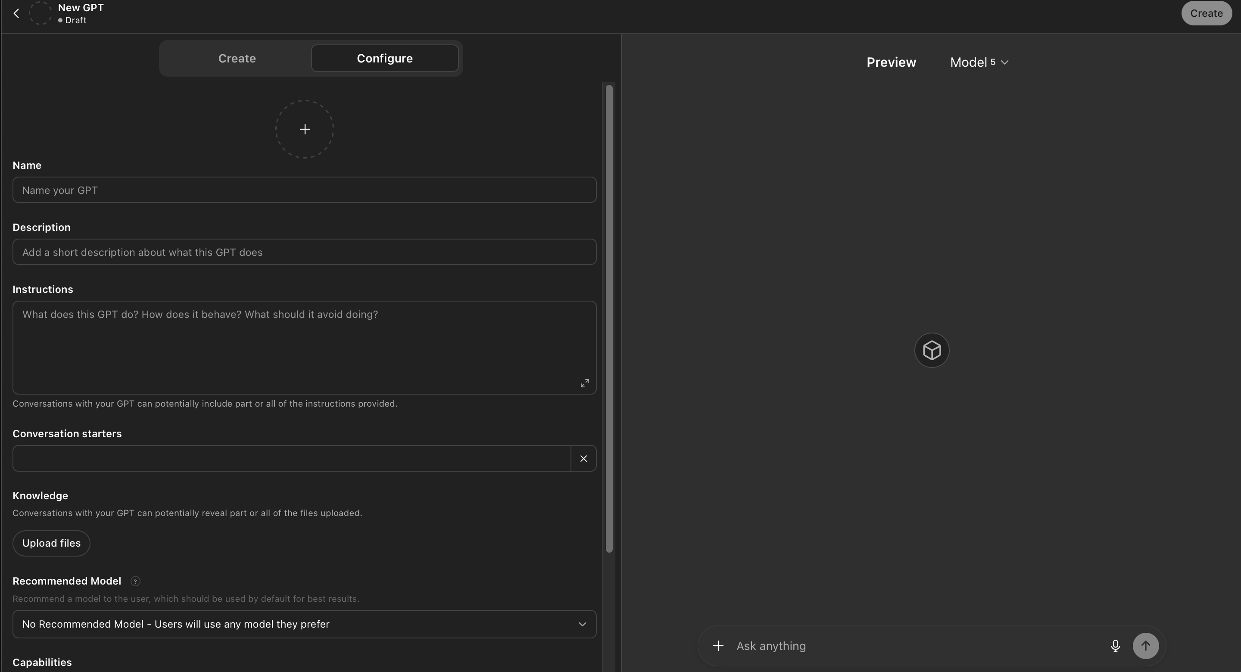Click the send message arrow button
This screenshot has width=1241, height=672.
click(1146, 645)
